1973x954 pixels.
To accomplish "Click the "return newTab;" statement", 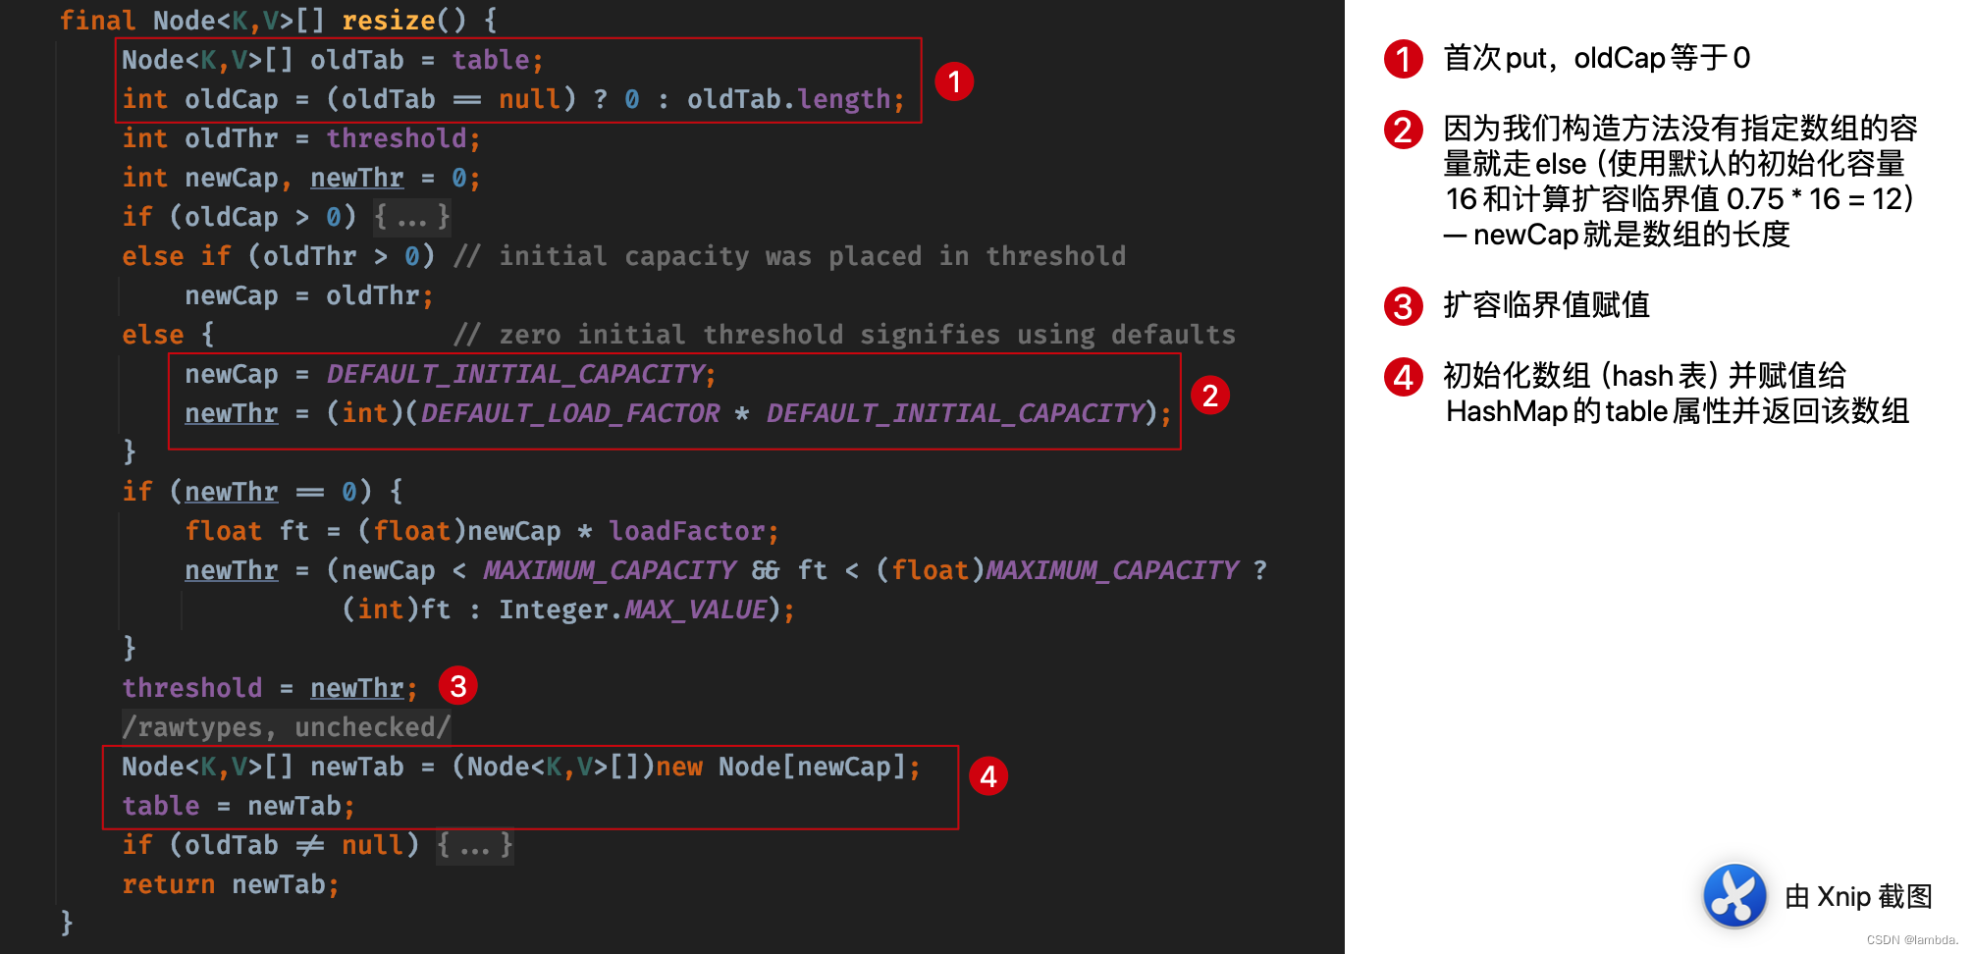I will point(231,884).
